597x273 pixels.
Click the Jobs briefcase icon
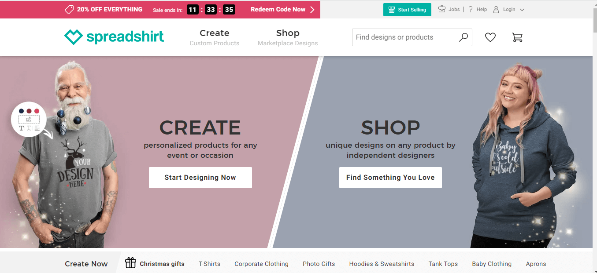point(442,9)
